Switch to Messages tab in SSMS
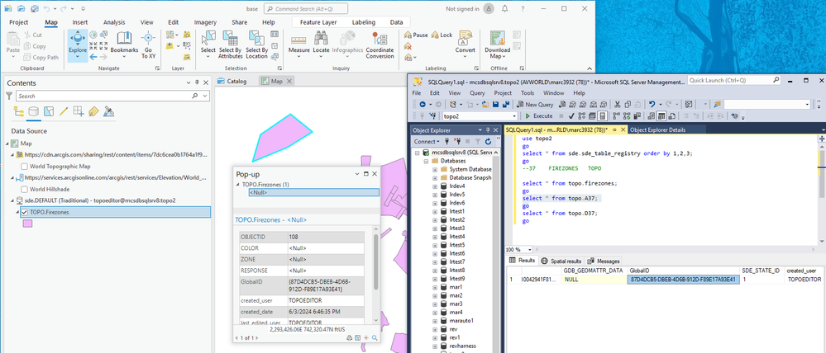 [604, 261]
